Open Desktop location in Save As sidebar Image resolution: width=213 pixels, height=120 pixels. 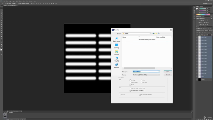coord(117,46)
